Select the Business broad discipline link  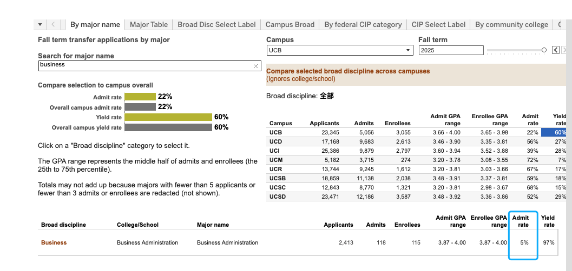tap(54, 242)
